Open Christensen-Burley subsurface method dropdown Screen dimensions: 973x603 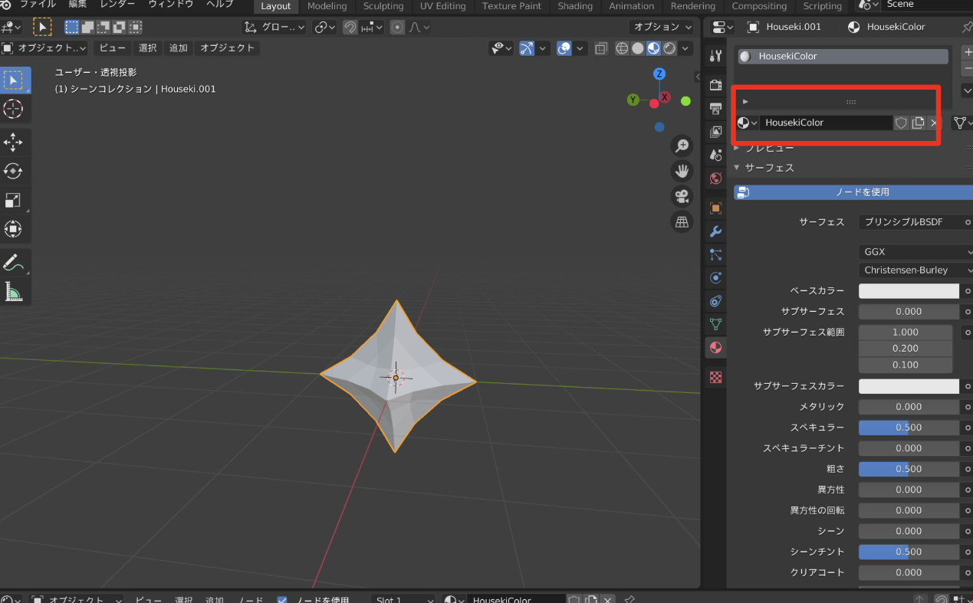click(915, 270)
